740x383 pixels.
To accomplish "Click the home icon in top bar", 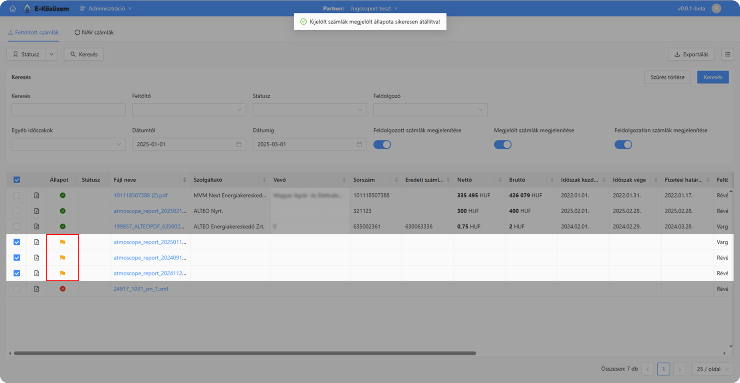I will click(13, 8).
